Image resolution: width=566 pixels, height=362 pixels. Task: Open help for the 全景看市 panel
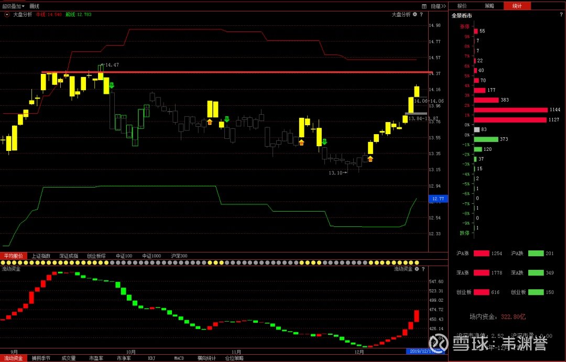coord(561,15)
